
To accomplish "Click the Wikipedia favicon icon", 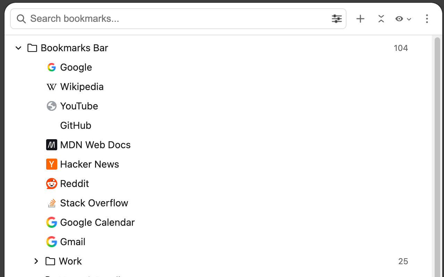I will pyautogui.click(x=51, y=87).
